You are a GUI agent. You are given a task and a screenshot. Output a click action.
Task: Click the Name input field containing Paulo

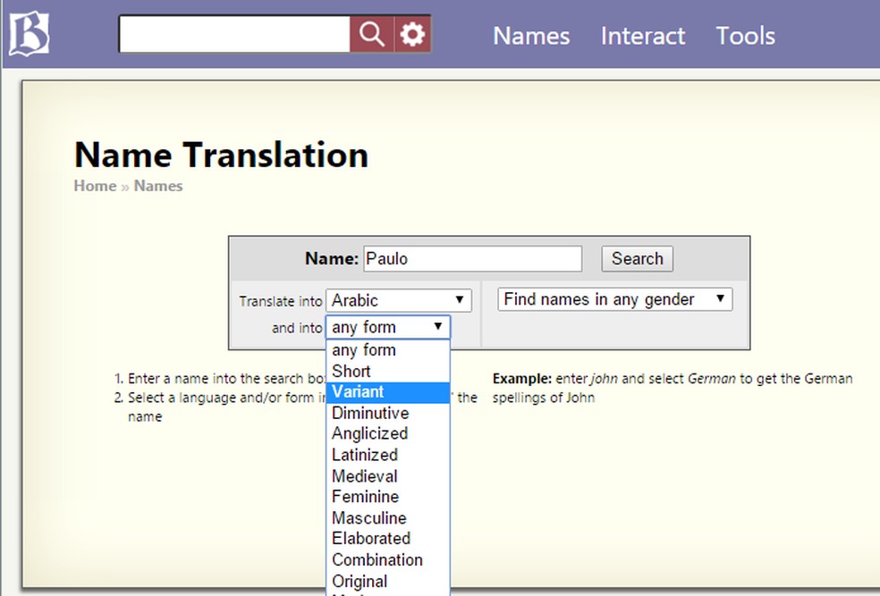click(472, 259)
